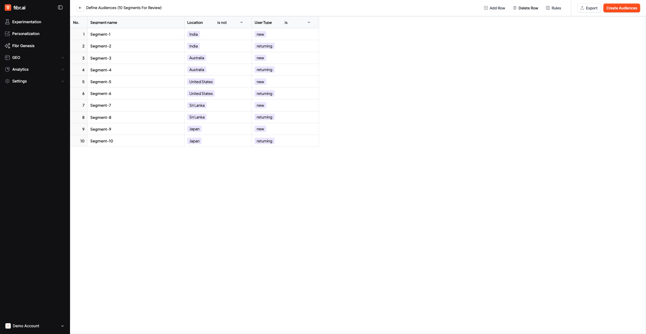Click the Fibr Genesis sparkle icon
Screen dimensions: 646x334
pos(7,46)
